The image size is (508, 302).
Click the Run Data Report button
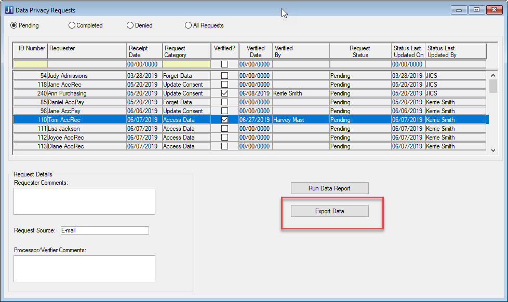tap(329, 188)
